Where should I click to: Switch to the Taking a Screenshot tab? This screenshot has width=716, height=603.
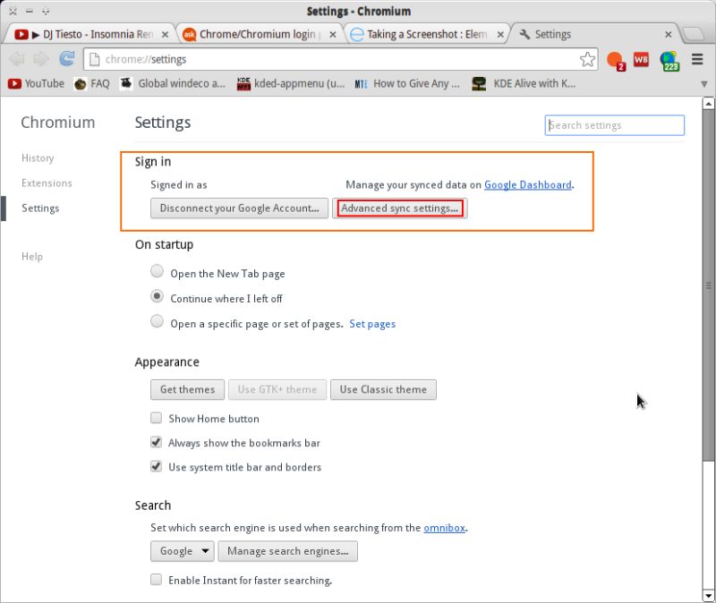coord(421,33)
